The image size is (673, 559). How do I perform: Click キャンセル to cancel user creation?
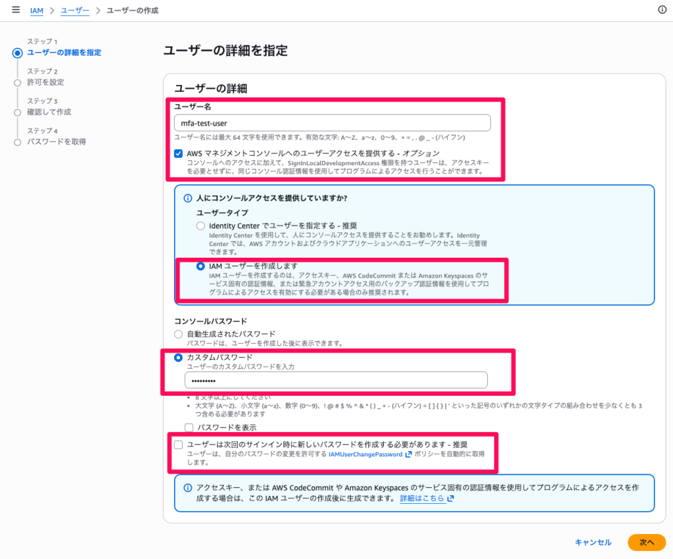coord(593,542)
